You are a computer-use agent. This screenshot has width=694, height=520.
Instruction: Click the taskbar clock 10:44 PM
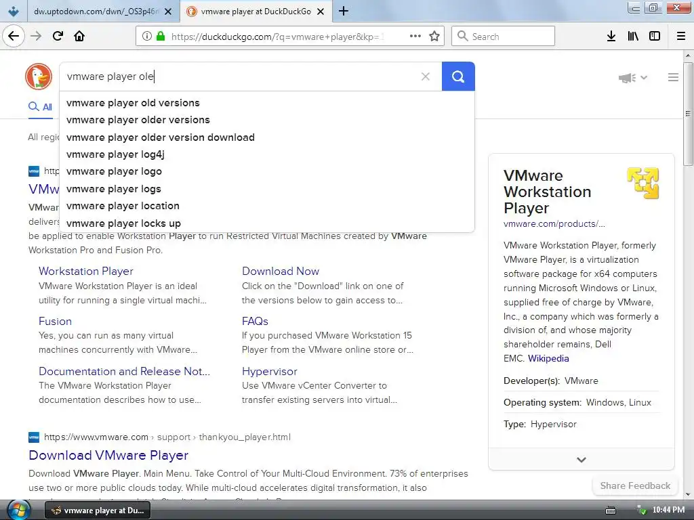(x=668, y=510)
